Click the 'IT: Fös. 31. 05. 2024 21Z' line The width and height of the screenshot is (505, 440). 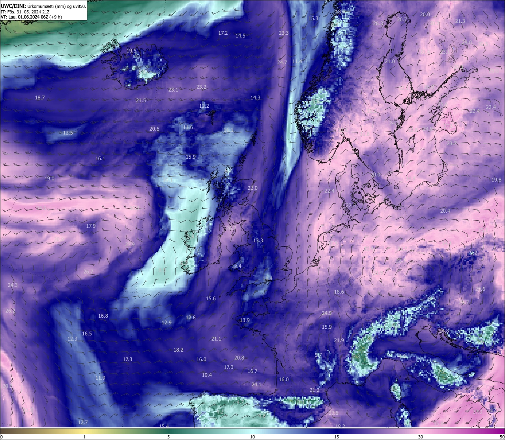[x=25, y=12]
